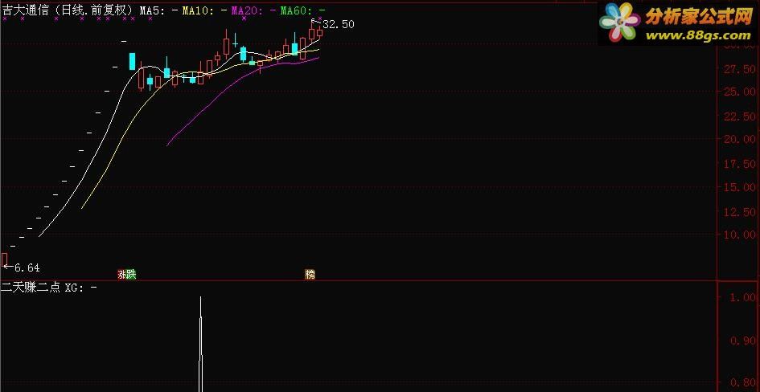Click the 32.50 high price label

click(x=339, y=25)
